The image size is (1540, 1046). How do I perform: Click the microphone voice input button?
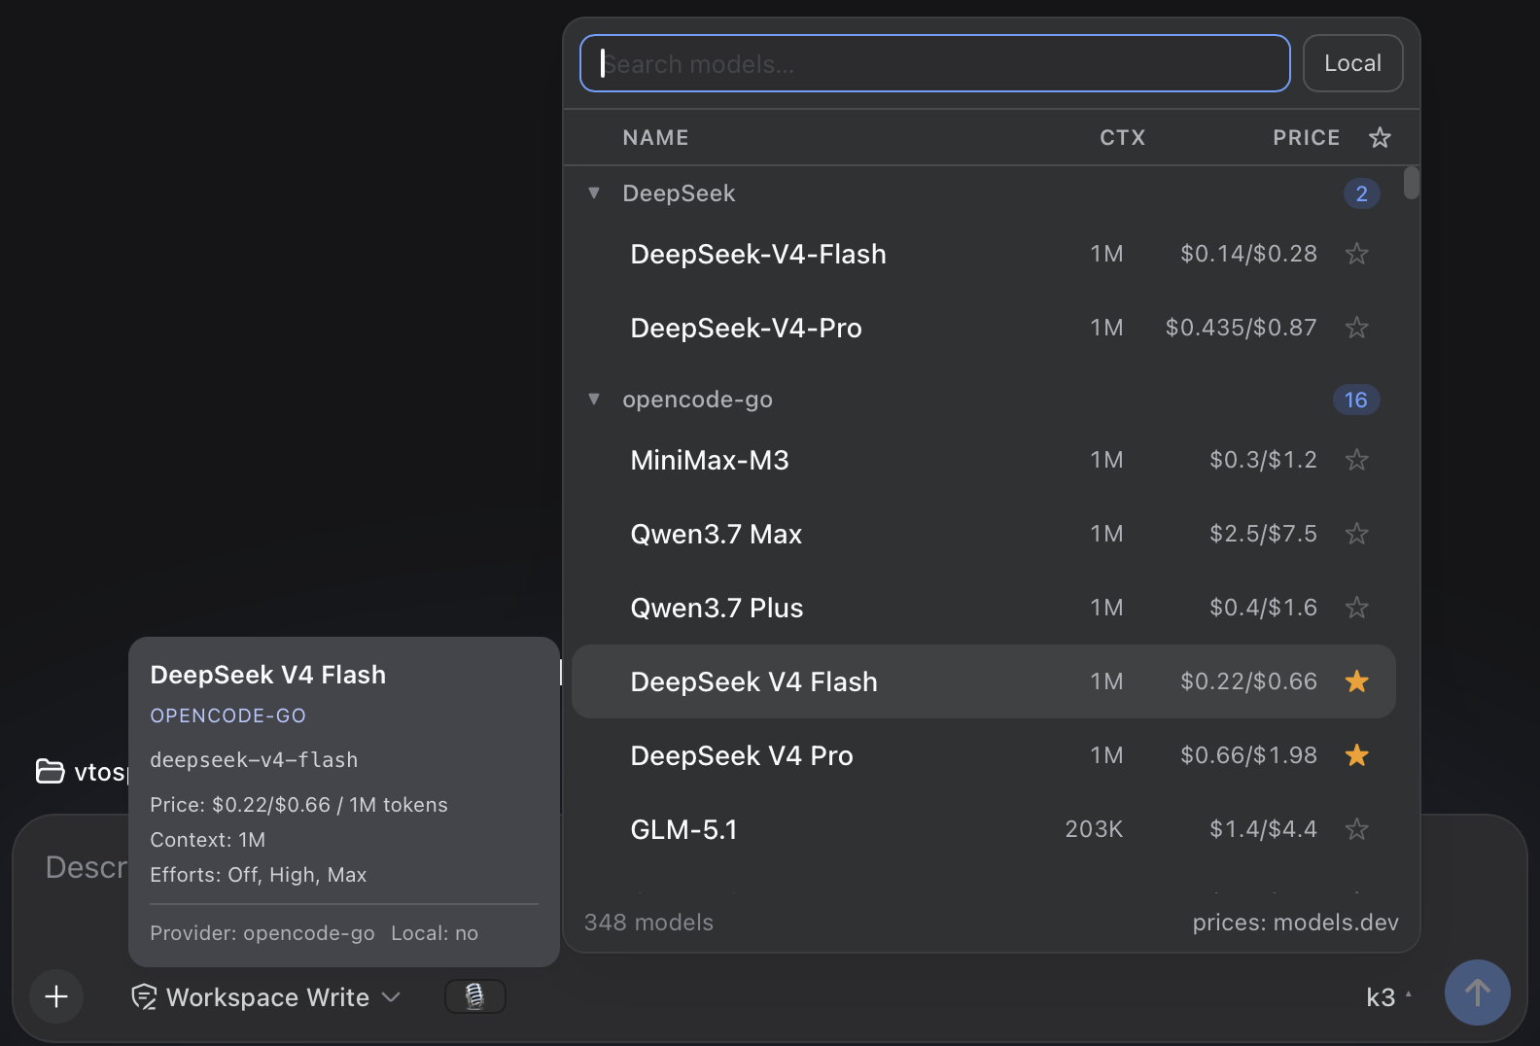[x=474, y=996]
